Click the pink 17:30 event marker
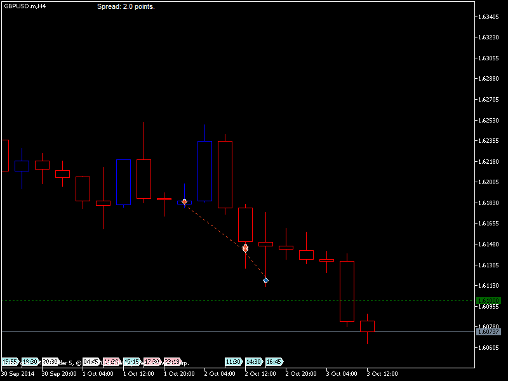The width and height of the screenshot is (508, 381). [x=152, y=361]
